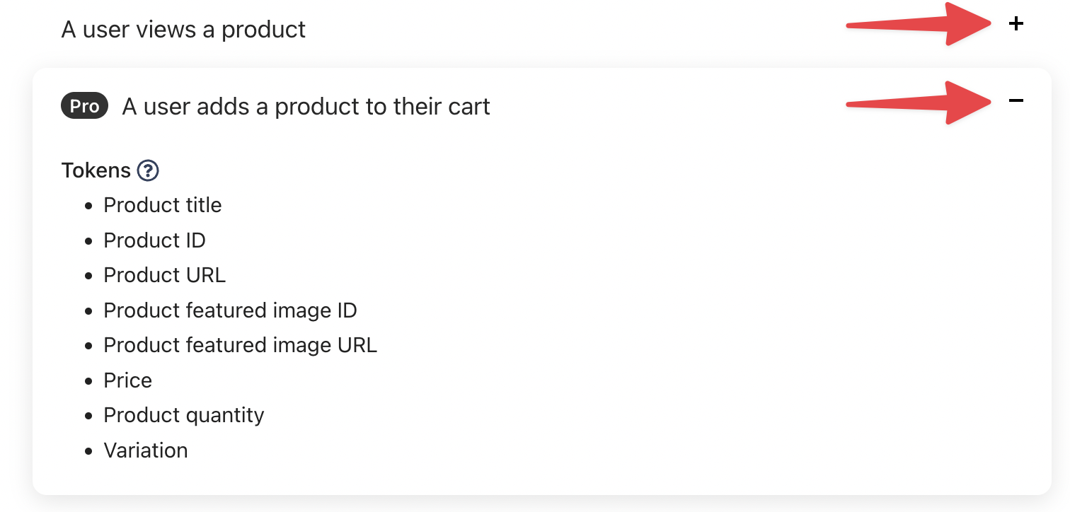Open the Tokens help question-mark icon
This screenshot has width=1070, height=512.
coord(148,170)
